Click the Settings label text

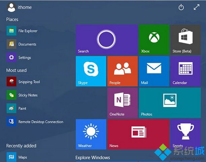25,57
